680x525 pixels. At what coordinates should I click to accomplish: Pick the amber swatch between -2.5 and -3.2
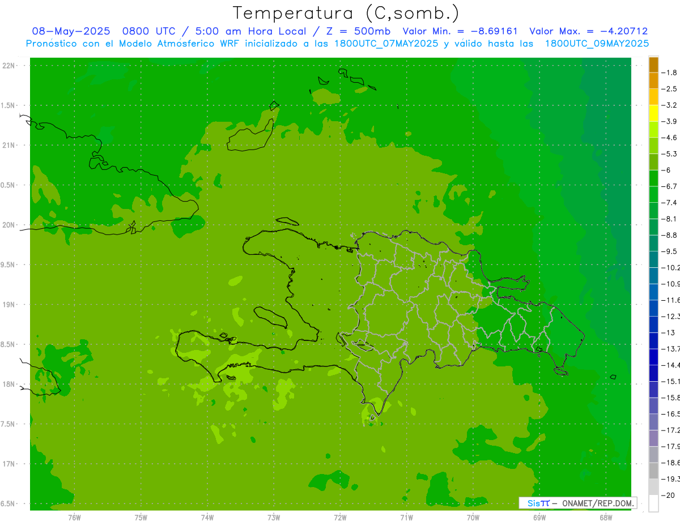click(653, 97)
